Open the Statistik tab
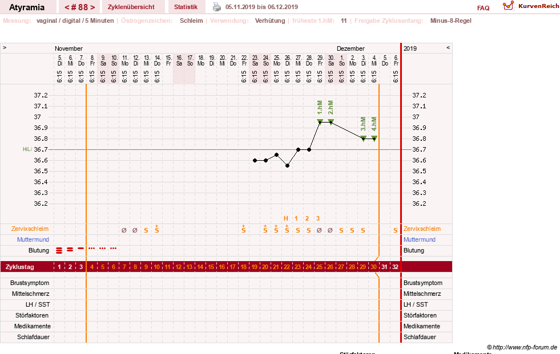 186,7
